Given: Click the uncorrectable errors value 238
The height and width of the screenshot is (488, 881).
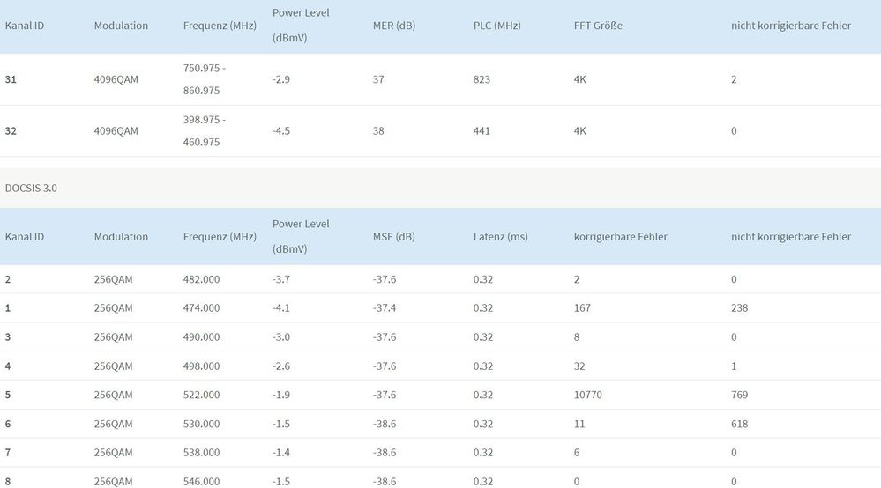Looking at the screenshot, I should 739,307.
